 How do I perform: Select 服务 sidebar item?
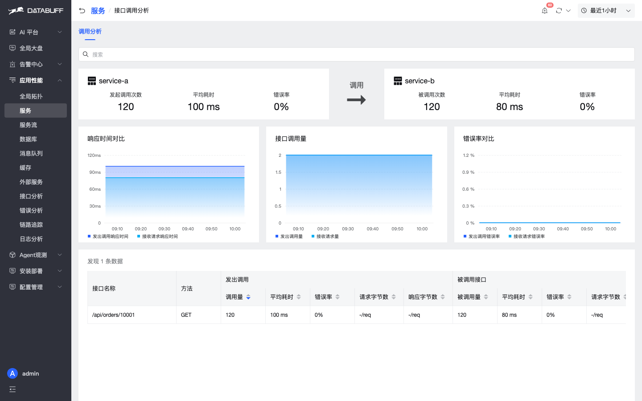[36, 110]
